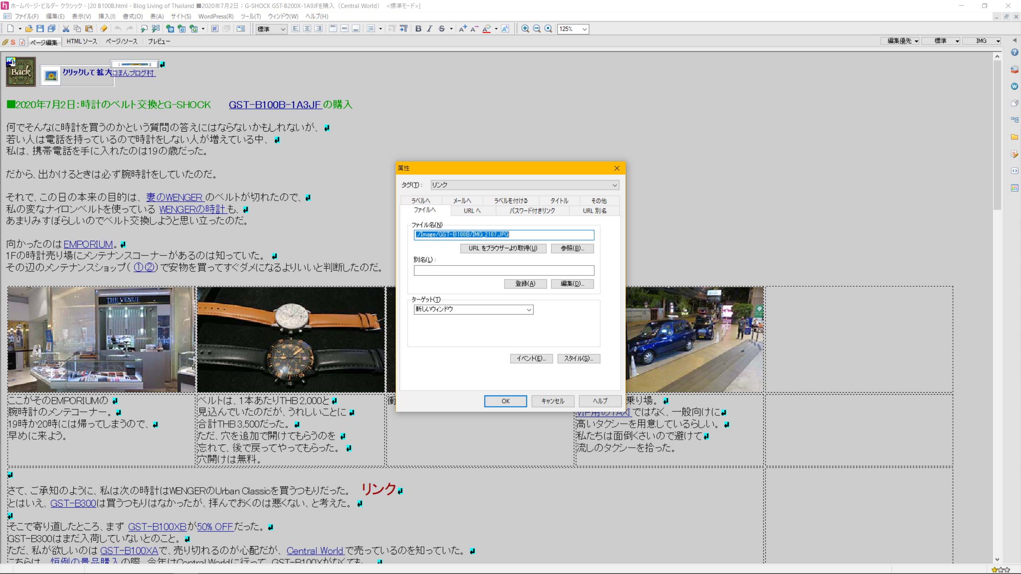Expand the font color dropdown arrow

tap(496, 29)
